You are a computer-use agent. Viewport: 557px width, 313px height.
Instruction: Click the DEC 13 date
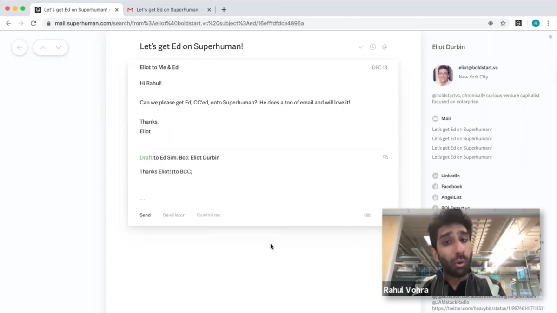pyautogui.click(x=379, y=67)
